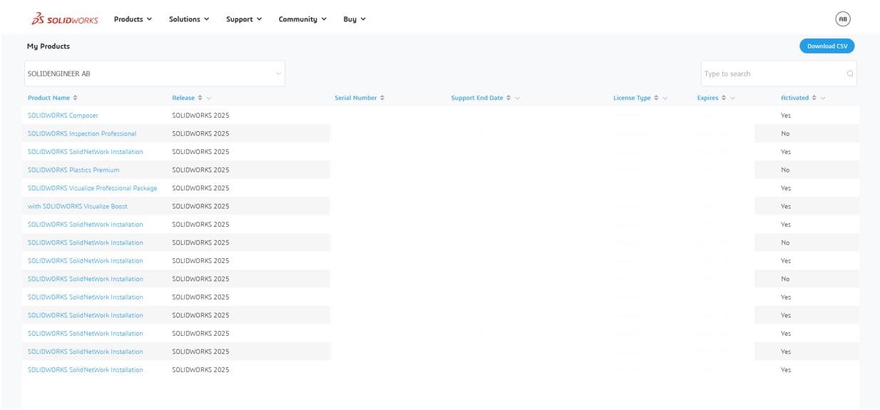Open the Activated column filter chevron
Image resolution: width=880 pixels, height=410 pixels.
coord(823,98)
